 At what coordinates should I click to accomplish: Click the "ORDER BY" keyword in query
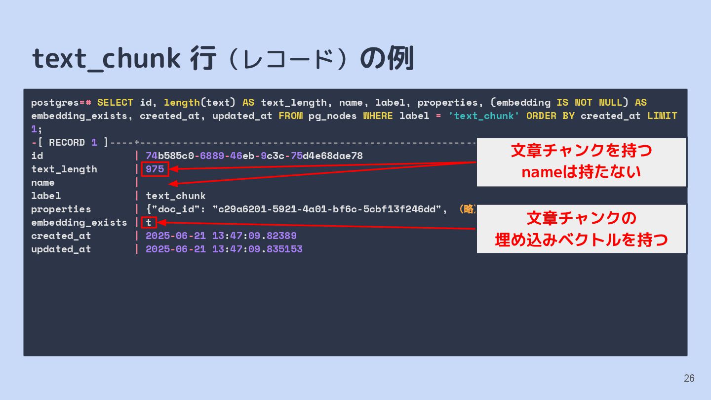(550, 116)
